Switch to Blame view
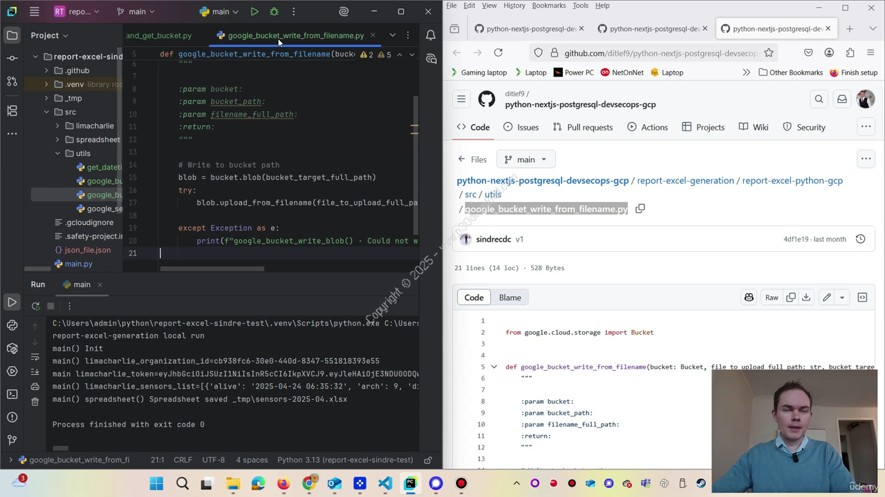Viewport: 885px width, 497px height. click(x=510, y=298)
